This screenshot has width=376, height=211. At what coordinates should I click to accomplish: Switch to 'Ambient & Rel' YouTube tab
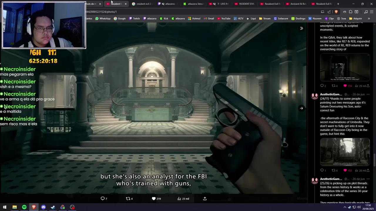(x=296, y=4)
